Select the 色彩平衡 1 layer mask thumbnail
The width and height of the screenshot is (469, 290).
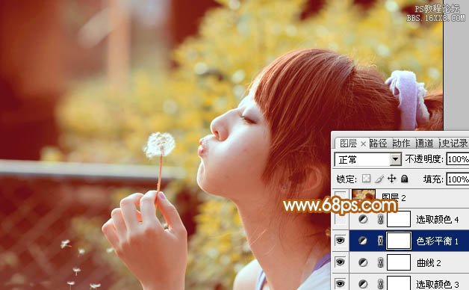click(x=399, y=241)
